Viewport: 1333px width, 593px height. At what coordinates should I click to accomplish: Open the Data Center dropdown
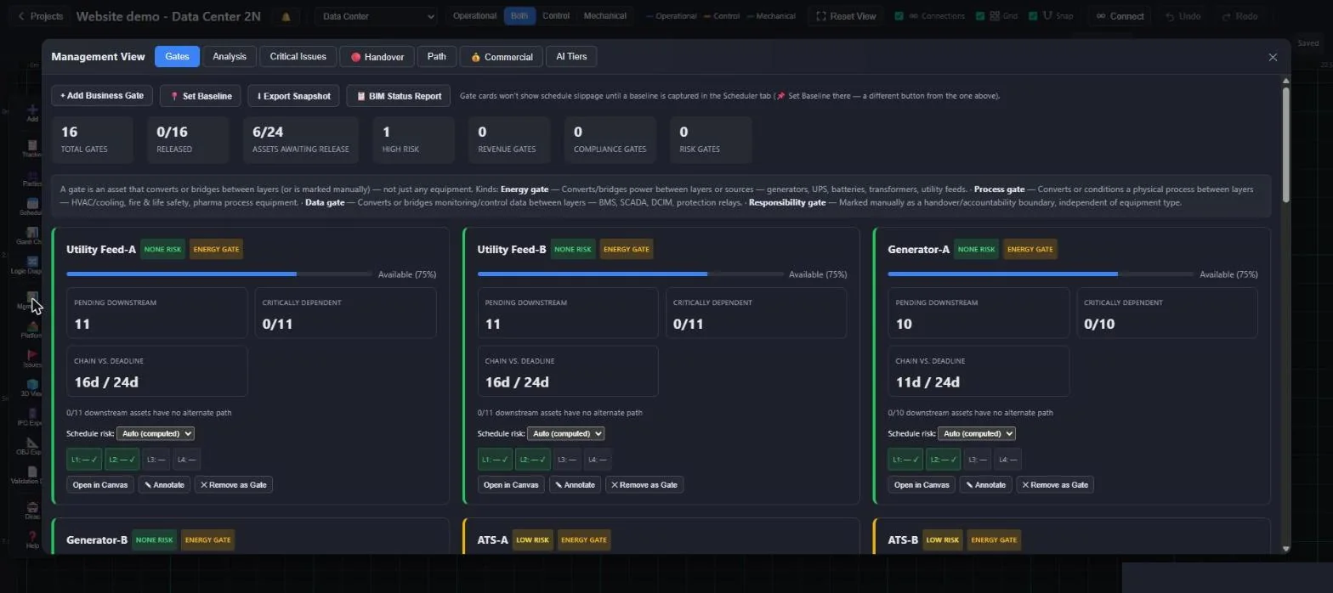(377, 16)
